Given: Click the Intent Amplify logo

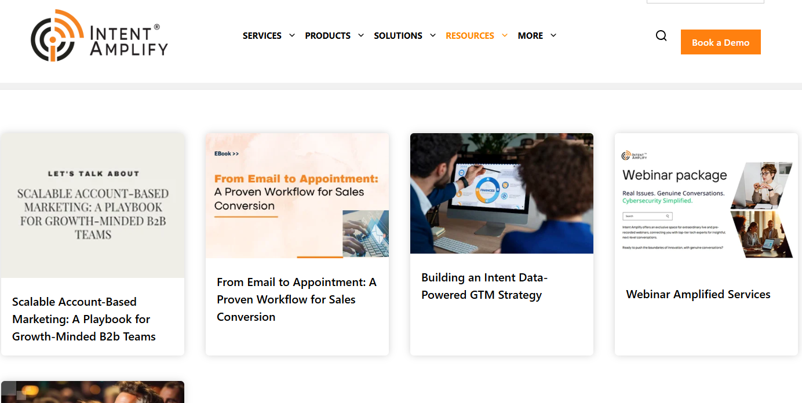Looking at the screenshot, I should point(99,35).
